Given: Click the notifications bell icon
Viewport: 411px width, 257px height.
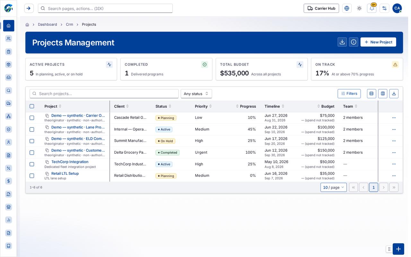Looking at the screenshot, I should [x=372, y=8].
